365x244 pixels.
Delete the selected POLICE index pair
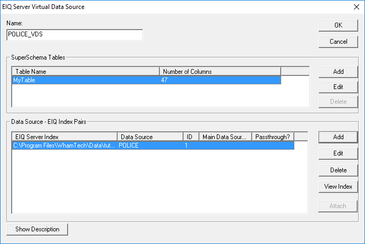(338, 170)
